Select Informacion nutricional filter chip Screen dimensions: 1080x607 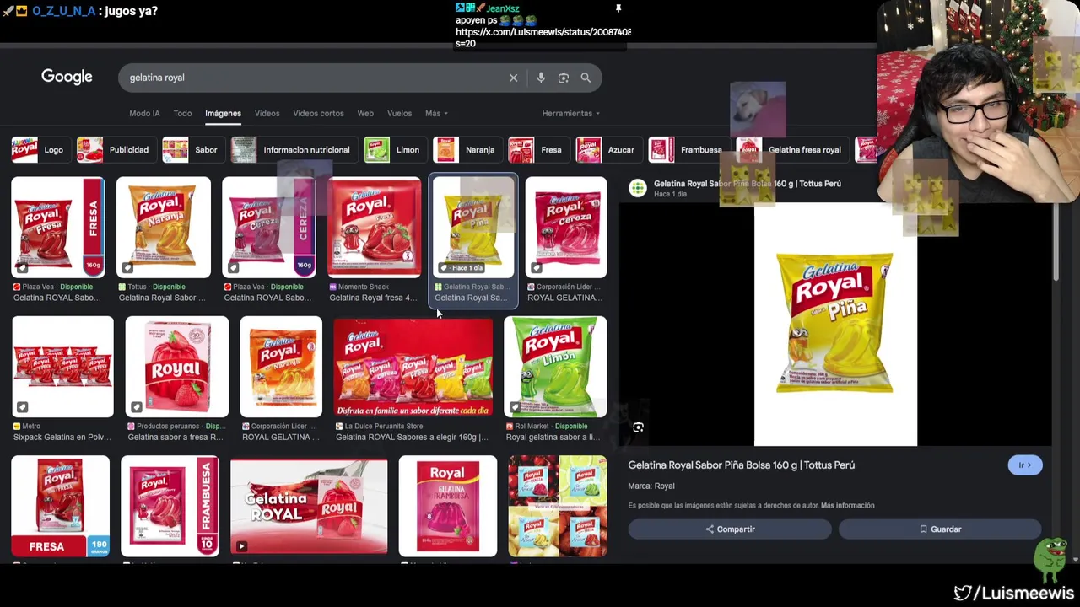click(293, 150)
